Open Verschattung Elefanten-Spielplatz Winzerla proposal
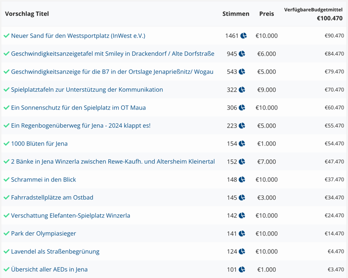Viewport: 348px width, 278px height. tap(71, 216)
